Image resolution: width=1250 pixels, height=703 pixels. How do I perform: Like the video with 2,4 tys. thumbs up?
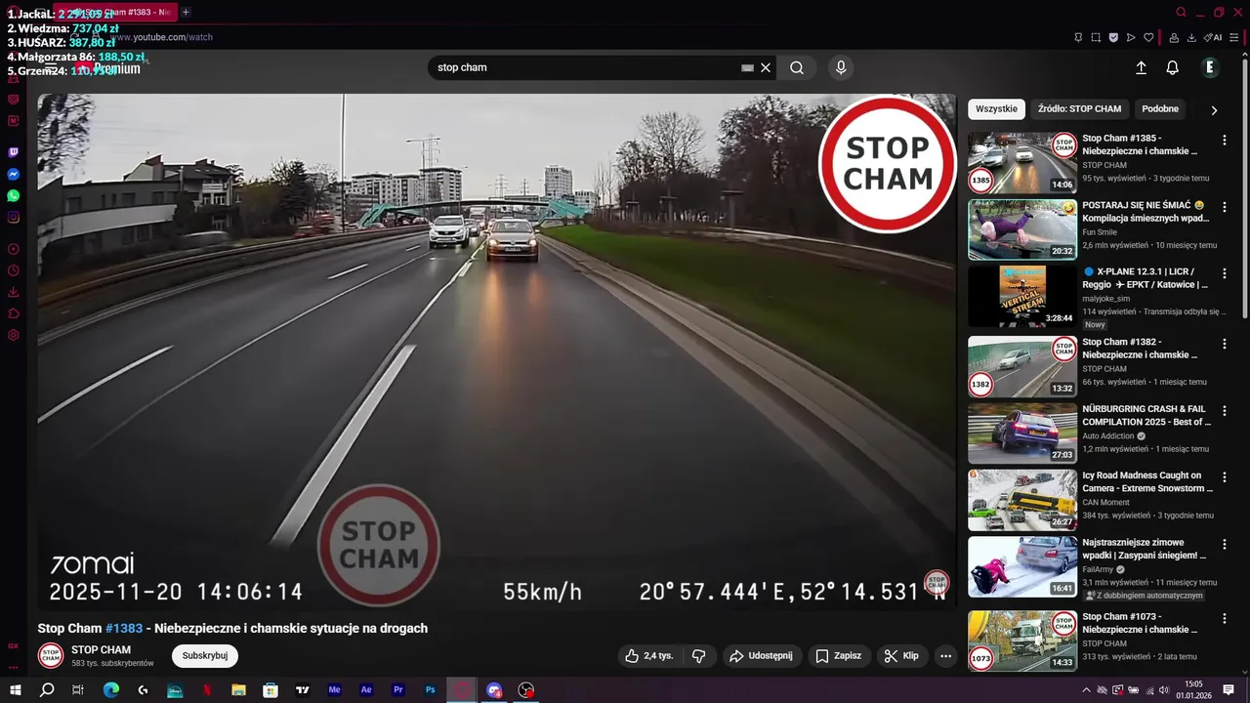click(x=649, y=656)
